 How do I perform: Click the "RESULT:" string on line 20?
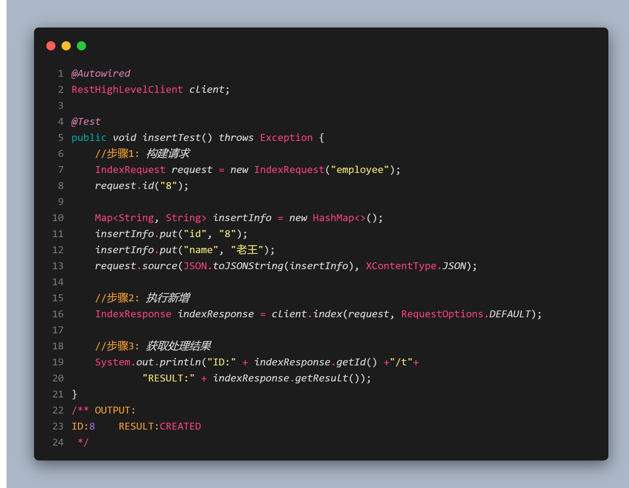click(x=169, y=378)
